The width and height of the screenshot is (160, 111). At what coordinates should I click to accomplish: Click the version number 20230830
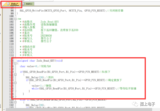(x=46, y=36)
